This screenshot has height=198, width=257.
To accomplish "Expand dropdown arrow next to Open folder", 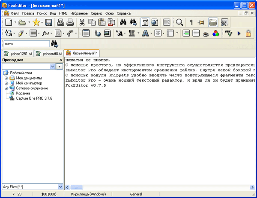I will 29,22.
